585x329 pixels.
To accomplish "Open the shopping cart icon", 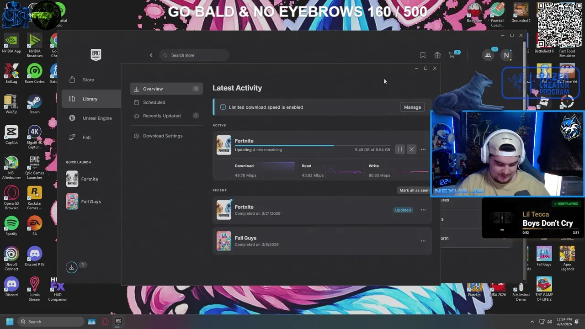I will 452,55.
